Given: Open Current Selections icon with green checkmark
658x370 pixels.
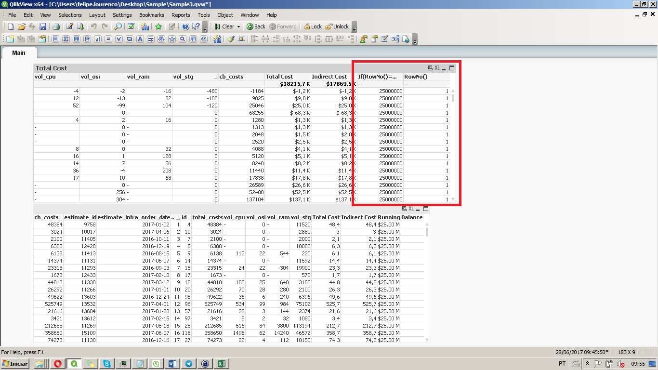Looking at the screenshot, I should pyautogui.click(x=131, y=26).
